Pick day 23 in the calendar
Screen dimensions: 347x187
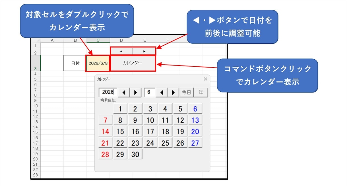pos(135,143)
